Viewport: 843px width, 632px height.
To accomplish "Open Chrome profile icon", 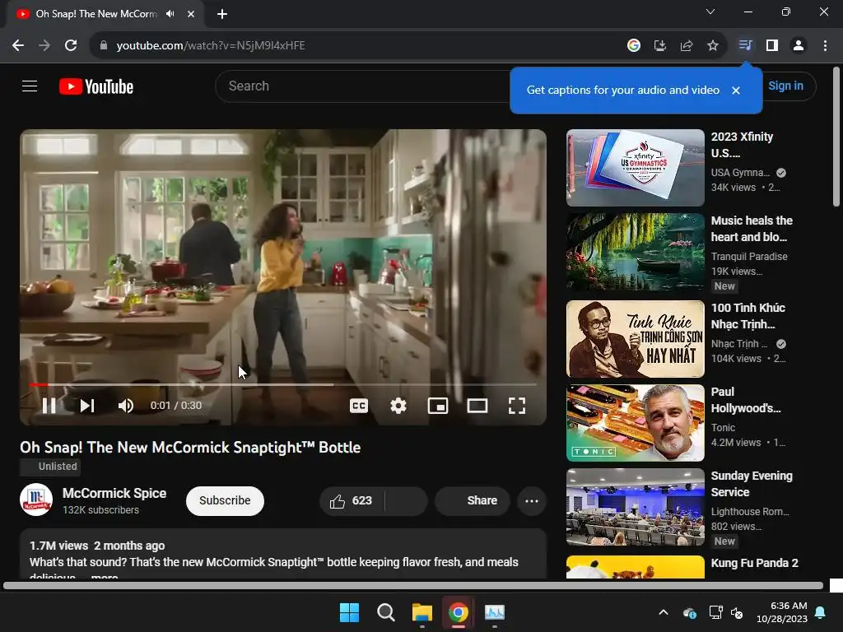I will click(799, 46).
